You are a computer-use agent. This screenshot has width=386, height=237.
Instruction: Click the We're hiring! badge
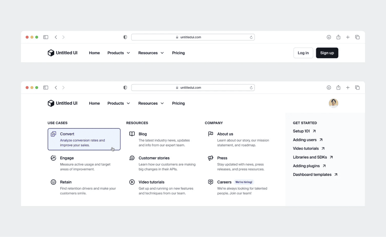[244, 182]
